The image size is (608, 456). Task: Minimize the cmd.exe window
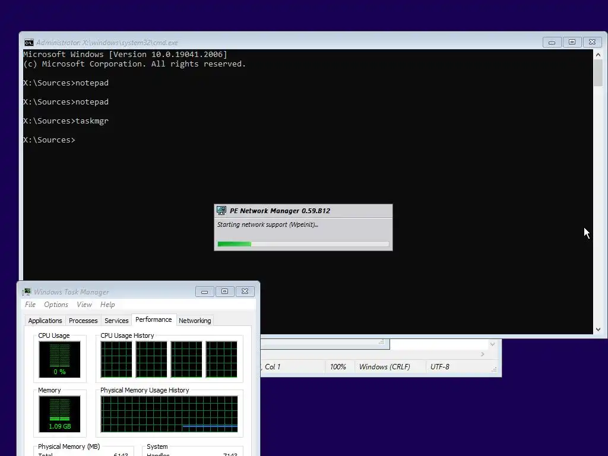(x=552, y=42)
